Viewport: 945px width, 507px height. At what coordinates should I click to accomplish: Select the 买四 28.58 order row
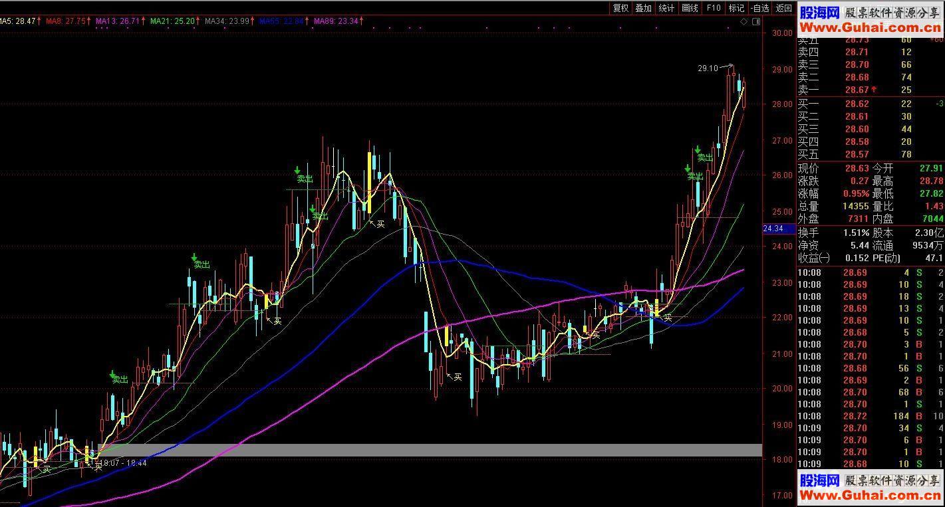(x=871, y=142)
